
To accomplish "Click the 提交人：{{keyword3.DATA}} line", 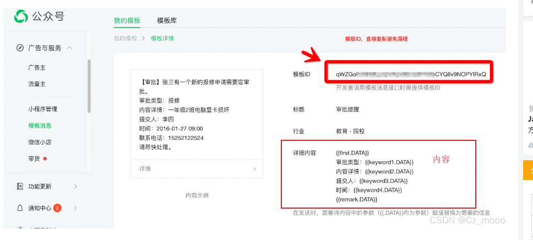I will click(372, 181).
